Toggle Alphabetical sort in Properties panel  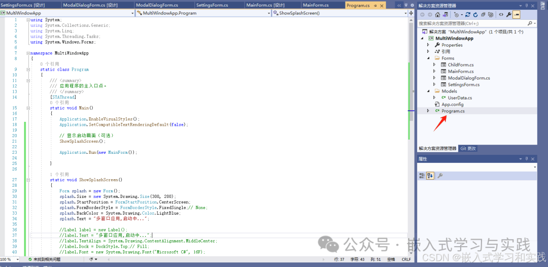tap(430, 176)
